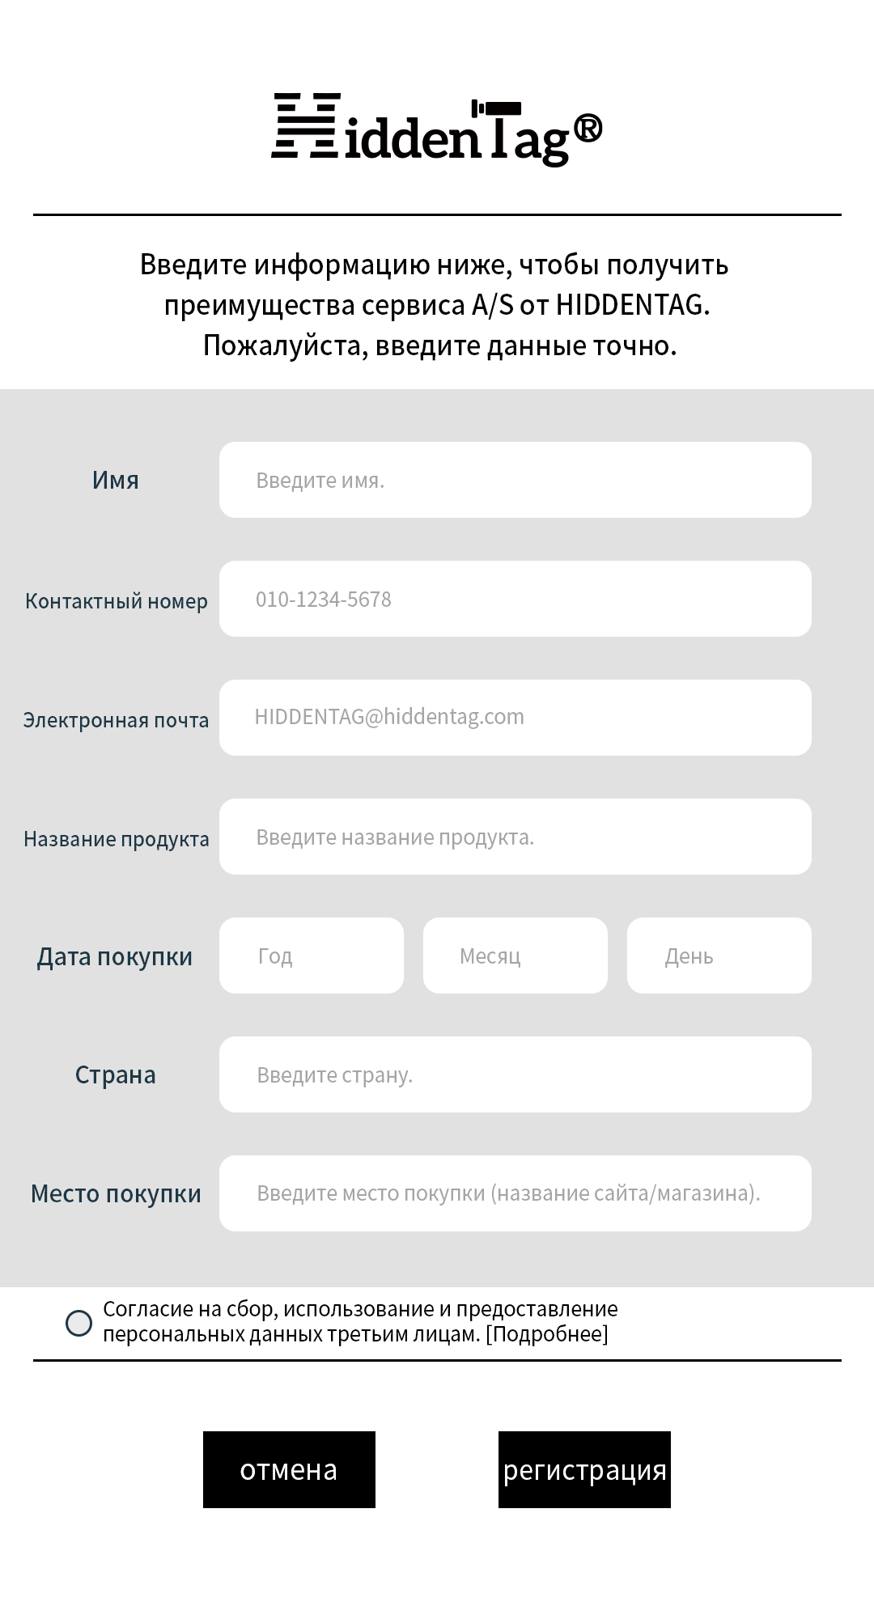Click the product name input field
The height and width of the screenshot is (1602, 874).
tap(515, 837)
